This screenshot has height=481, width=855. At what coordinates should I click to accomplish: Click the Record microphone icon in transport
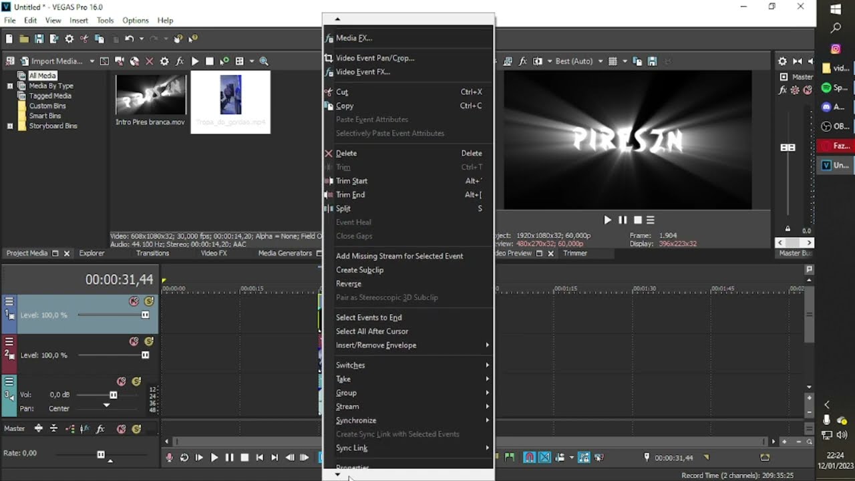click(170, 458)
